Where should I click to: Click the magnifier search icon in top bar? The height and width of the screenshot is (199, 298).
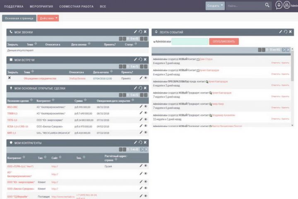tap(267, 5)
